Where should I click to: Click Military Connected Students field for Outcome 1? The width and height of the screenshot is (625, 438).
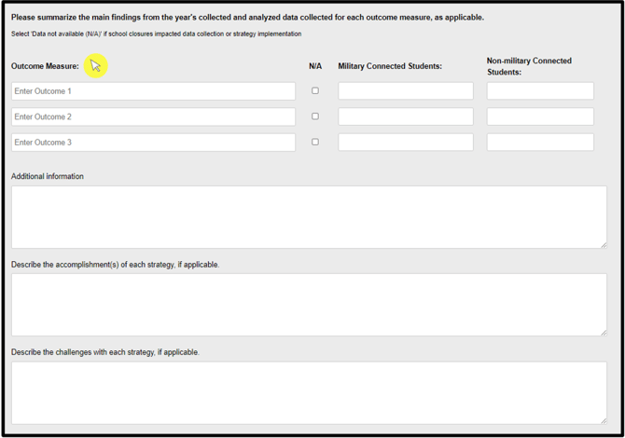click(405, 91)
